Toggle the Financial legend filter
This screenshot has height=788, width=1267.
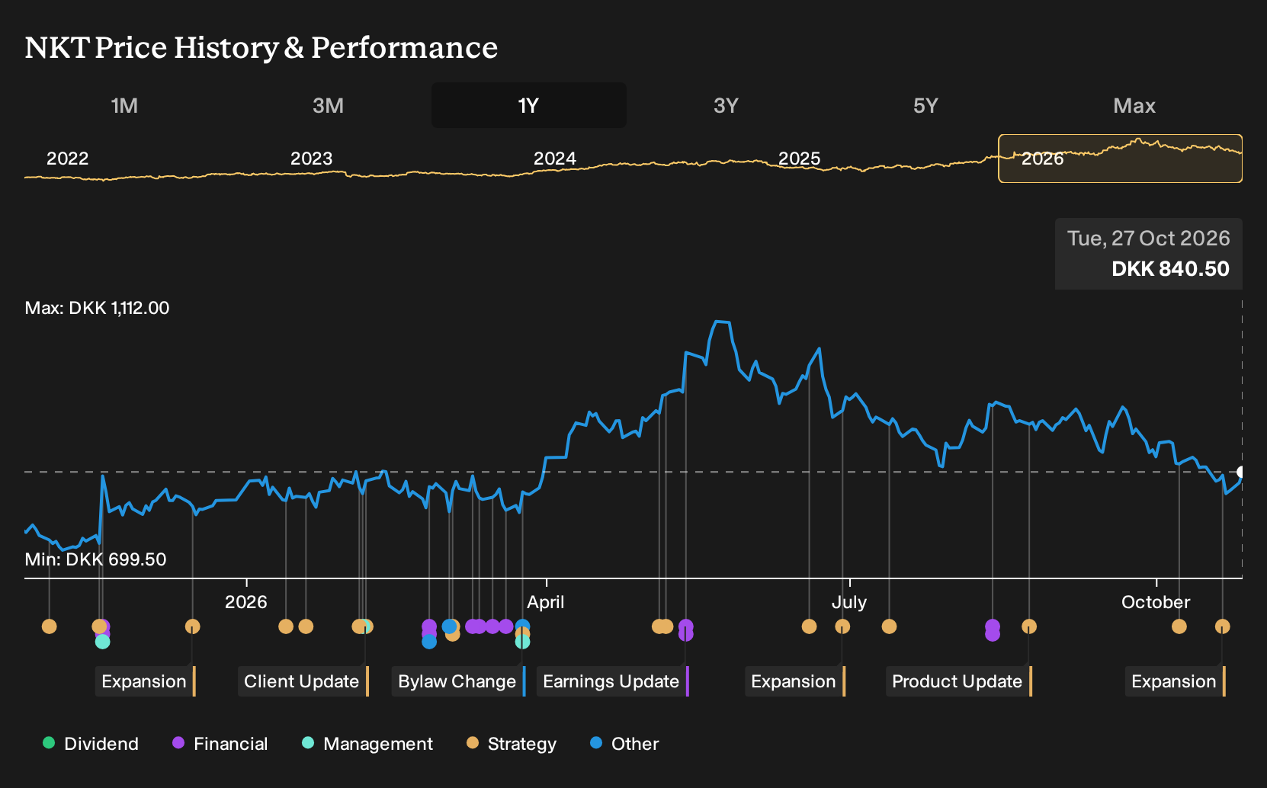pyautogui.click(x=220, y=744)
